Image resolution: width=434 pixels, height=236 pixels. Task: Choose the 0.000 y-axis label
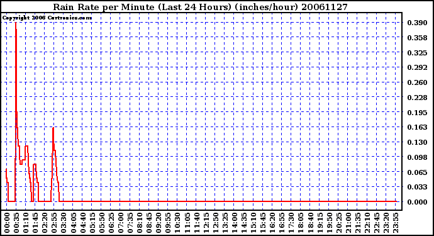tap(417, 202)
